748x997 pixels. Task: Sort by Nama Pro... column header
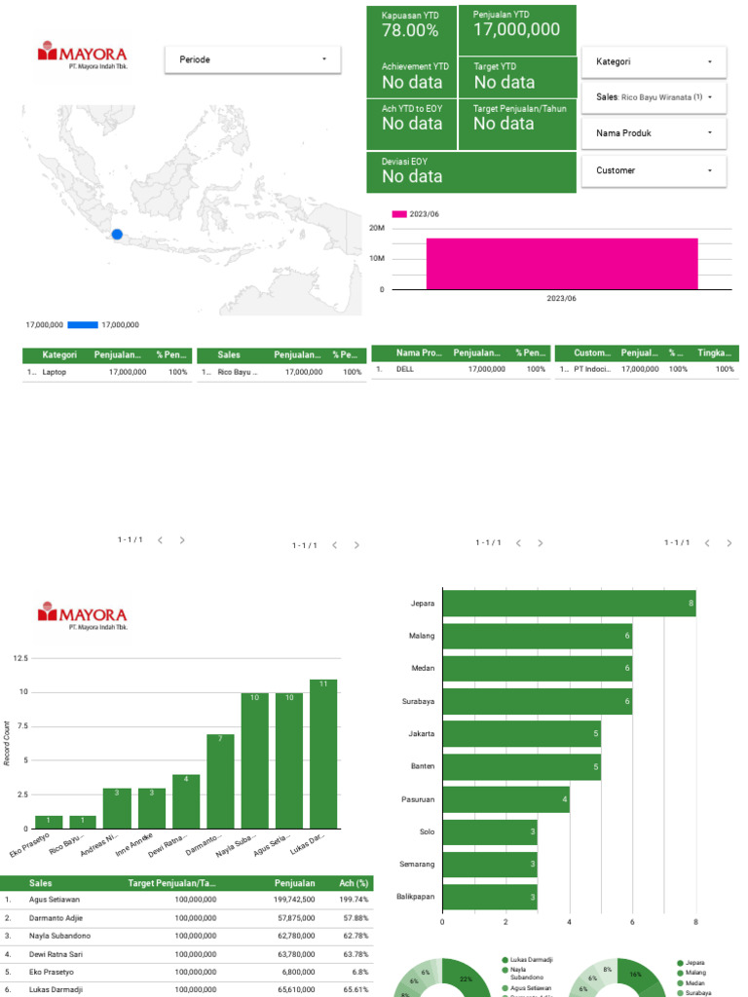click(x=419, y=352)
